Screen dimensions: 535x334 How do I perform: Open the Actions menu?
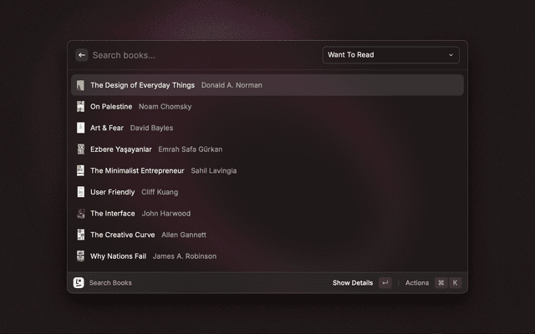point(416,283)
